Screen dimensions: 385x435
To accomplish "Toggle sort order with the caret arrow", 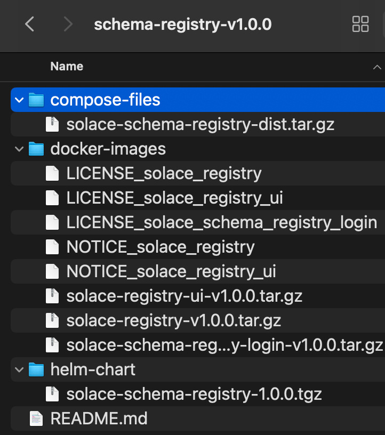I will [376, 67].
